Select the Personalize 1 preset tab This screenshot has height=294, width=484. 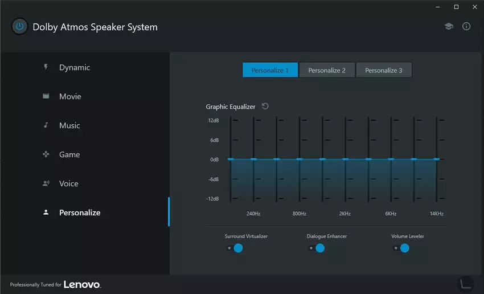[270, 70]
